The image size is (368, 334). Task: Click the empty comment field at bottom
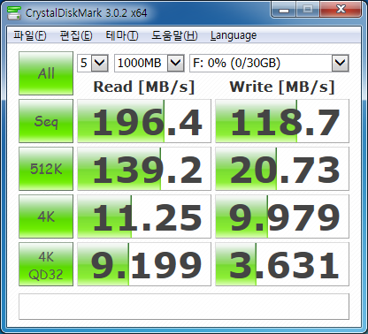point(184,307)
